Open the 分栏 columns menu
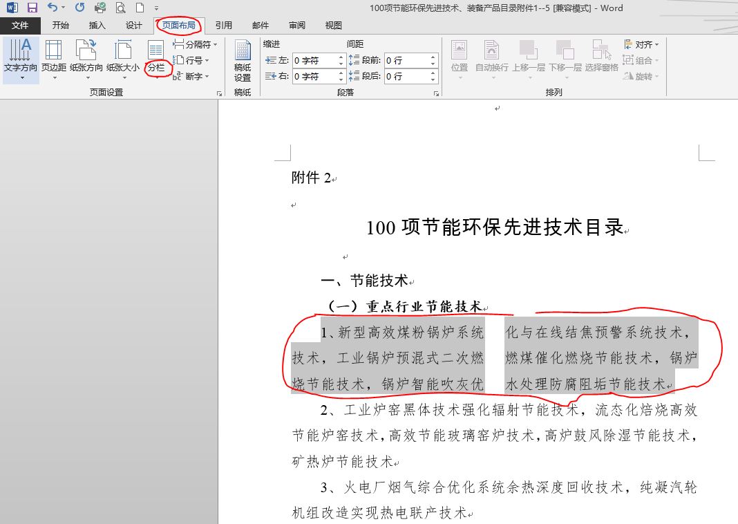 155,59
